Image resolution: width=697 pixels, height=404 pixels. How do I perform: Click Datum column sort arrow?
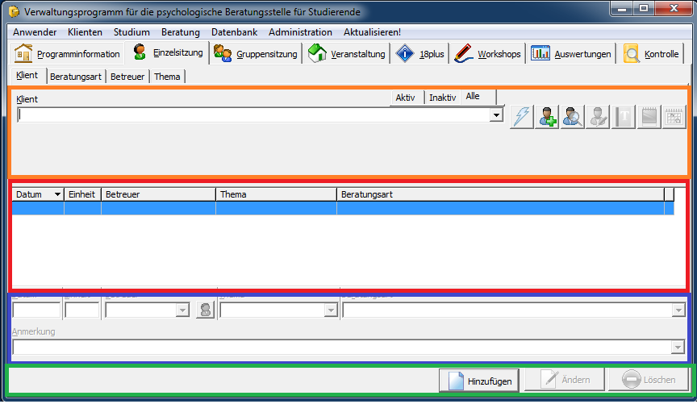[x=57, y=194]
